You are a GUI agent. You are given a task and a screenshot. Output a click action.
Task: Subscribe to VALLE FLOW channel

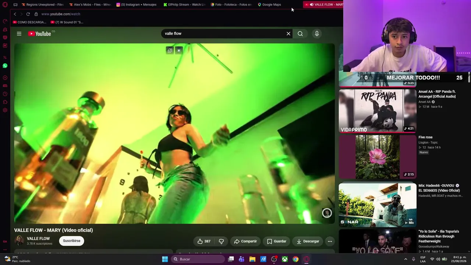71,241
